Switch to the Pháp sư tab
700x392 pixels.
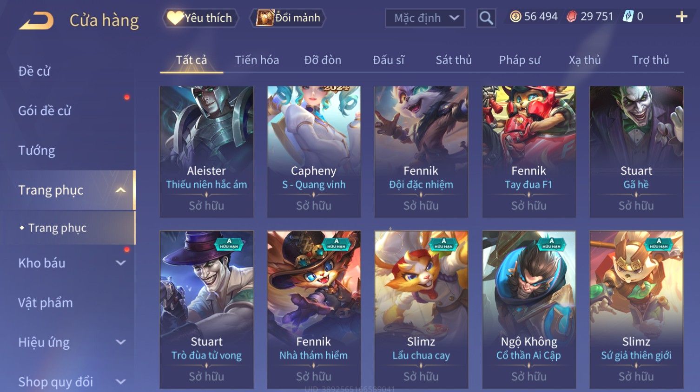(x=520, y=60)
